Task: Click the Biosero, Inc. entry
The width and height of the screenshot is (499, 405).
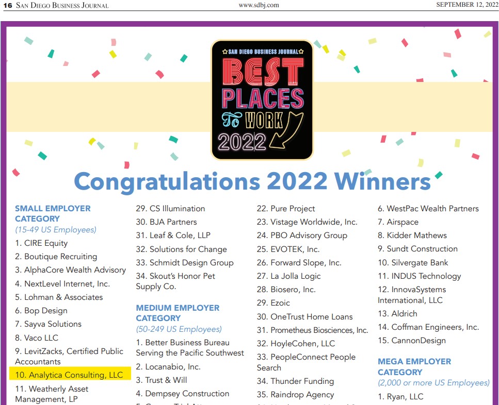Action: [286, 290]
